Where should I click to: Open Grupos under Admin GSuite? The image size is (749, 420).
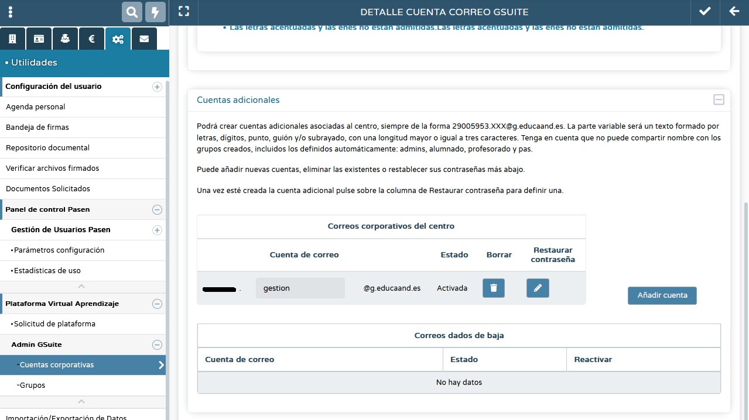point(83,385)
